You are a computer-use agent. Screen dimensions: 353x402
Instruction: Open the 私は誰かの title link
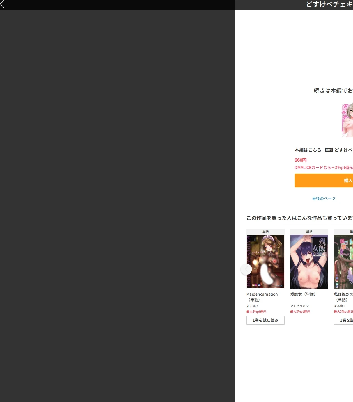(343, 297)
